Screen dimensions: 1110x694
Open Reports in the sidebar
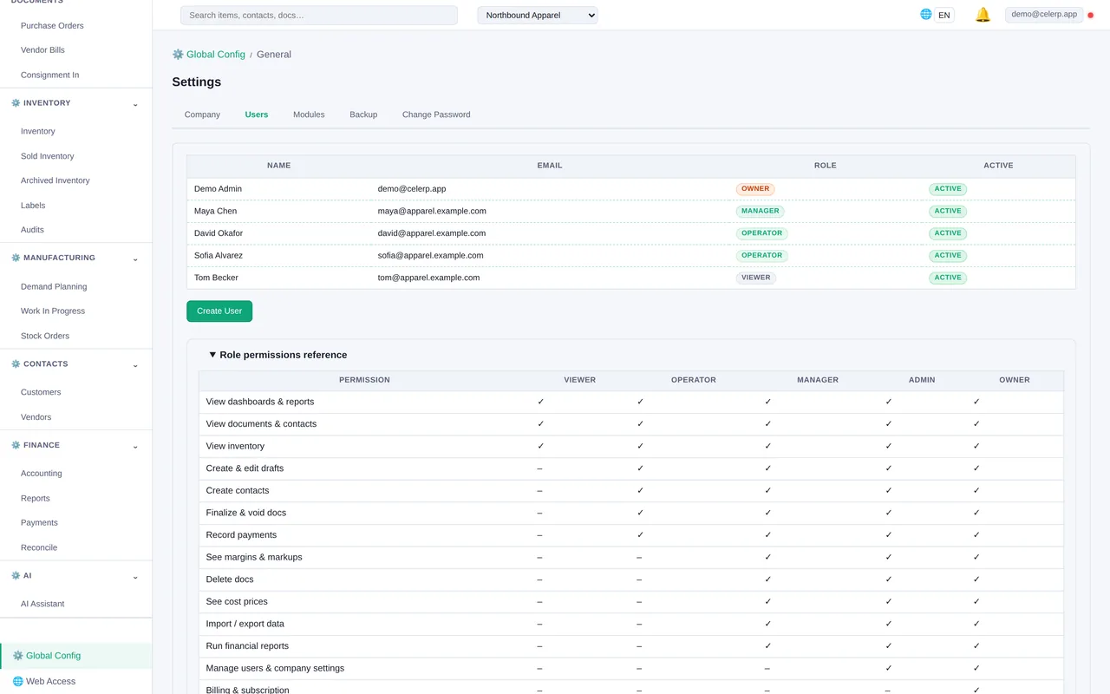point(36,499)
